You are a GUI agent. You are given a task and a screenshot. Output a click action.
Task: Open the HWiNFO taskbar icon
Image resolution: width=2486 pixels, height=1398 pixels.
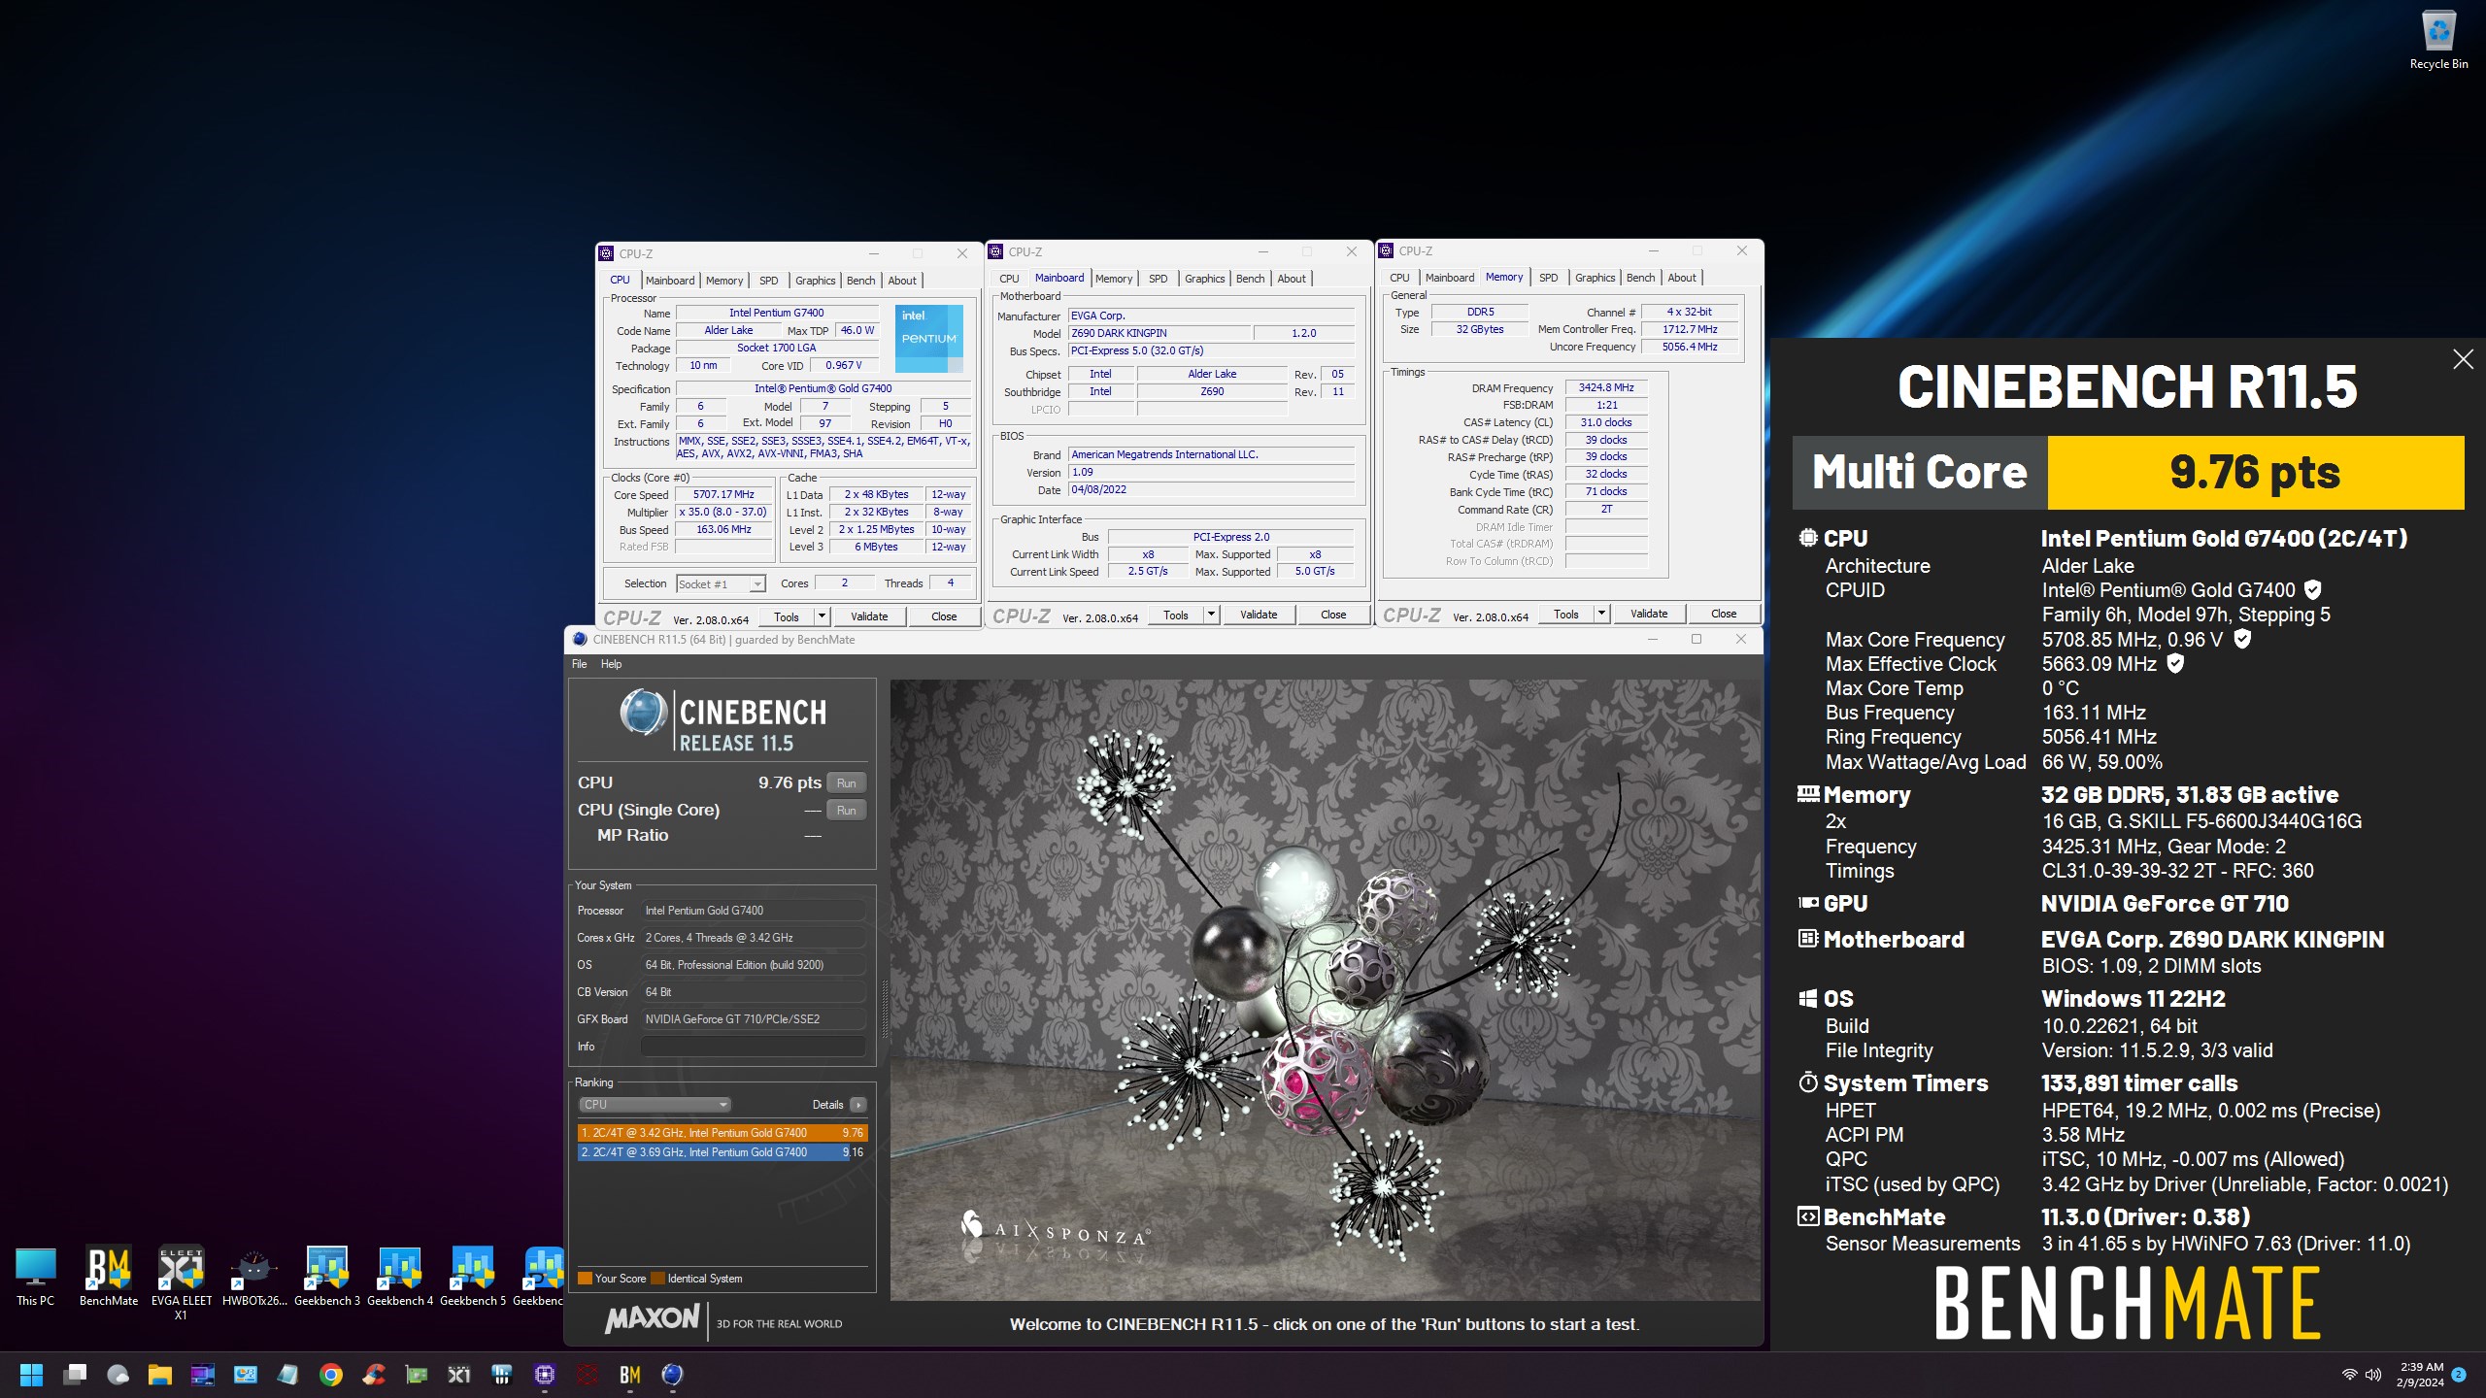tap(502, 1375)
